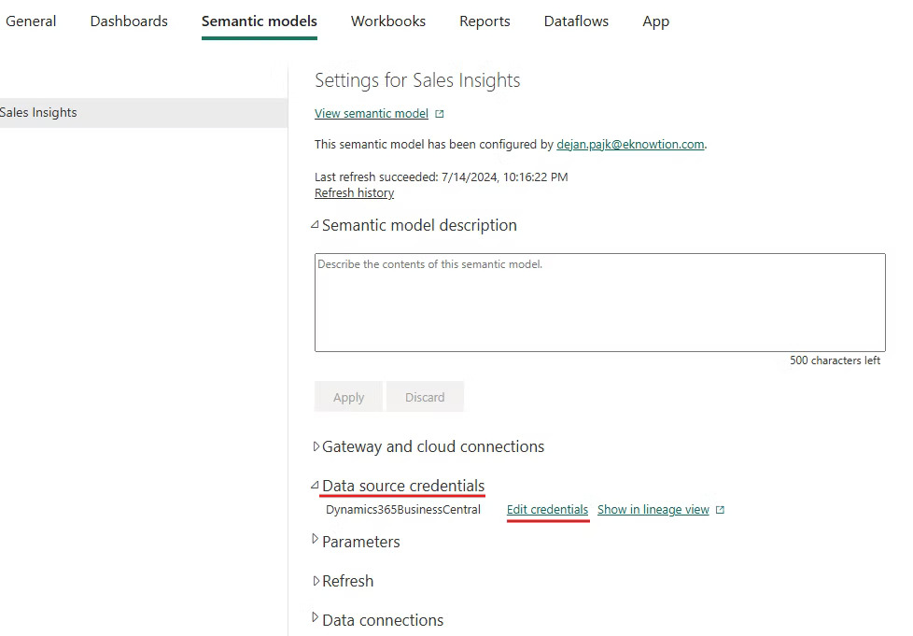
Task: Open the App tab
Action: point(655,21)
